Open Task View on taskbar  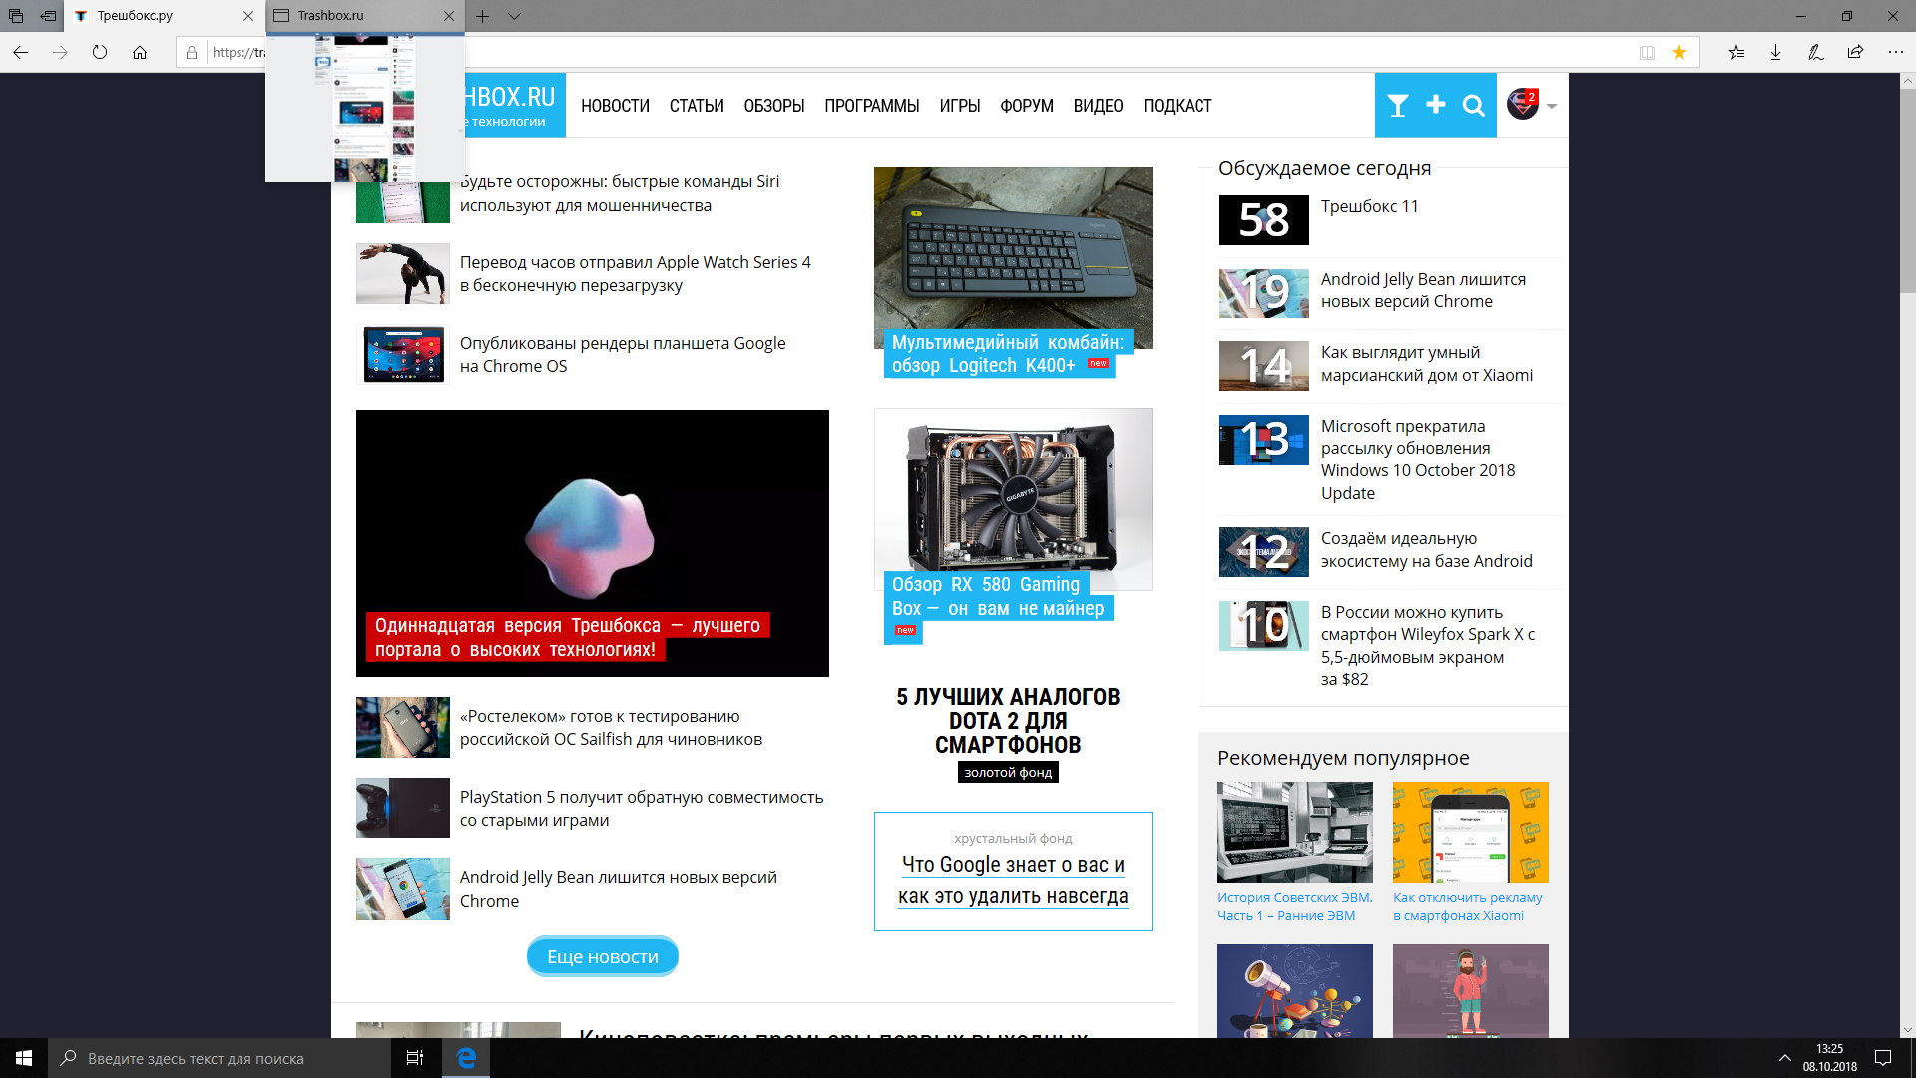coord(415,1058)
